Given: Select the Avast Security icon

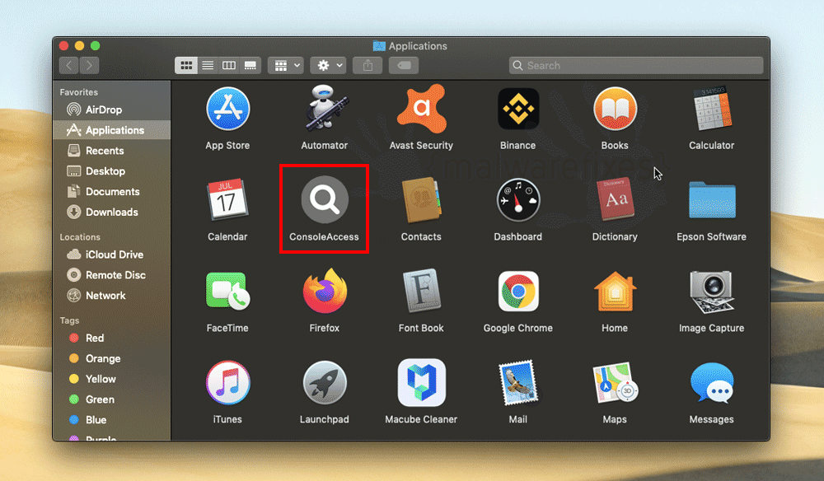Looking at the screenshot, I should pyautogui.click(x=421, y=110).
